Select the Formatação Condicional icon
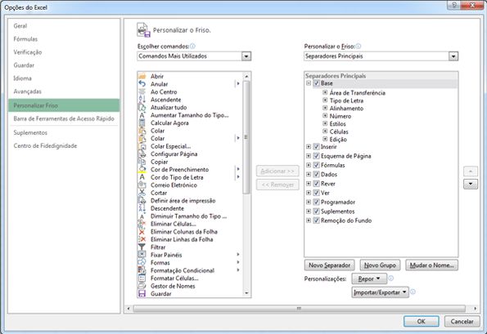 tap(142, 270)
